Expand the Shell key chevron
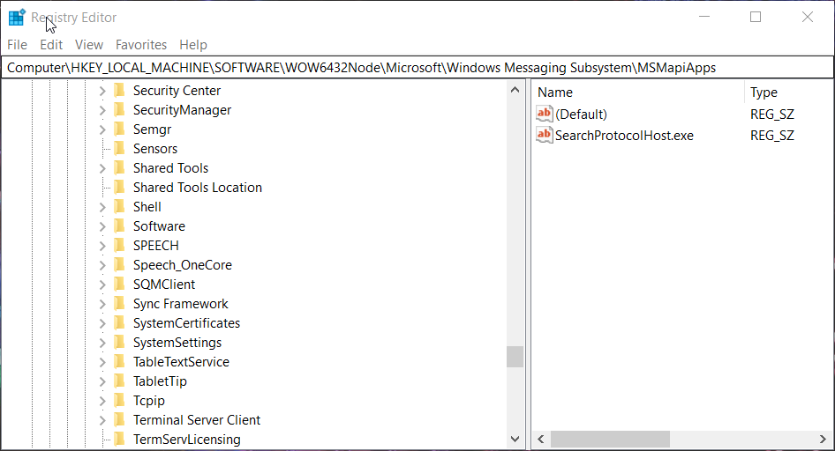Image resolution: width=835 pixels, height=451 pixels. (102, 207)
